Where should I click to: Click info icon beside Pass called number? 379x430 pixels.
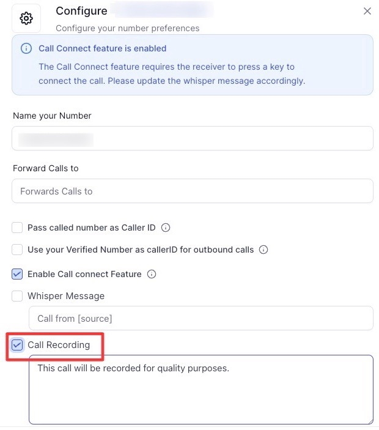(166, 228)
